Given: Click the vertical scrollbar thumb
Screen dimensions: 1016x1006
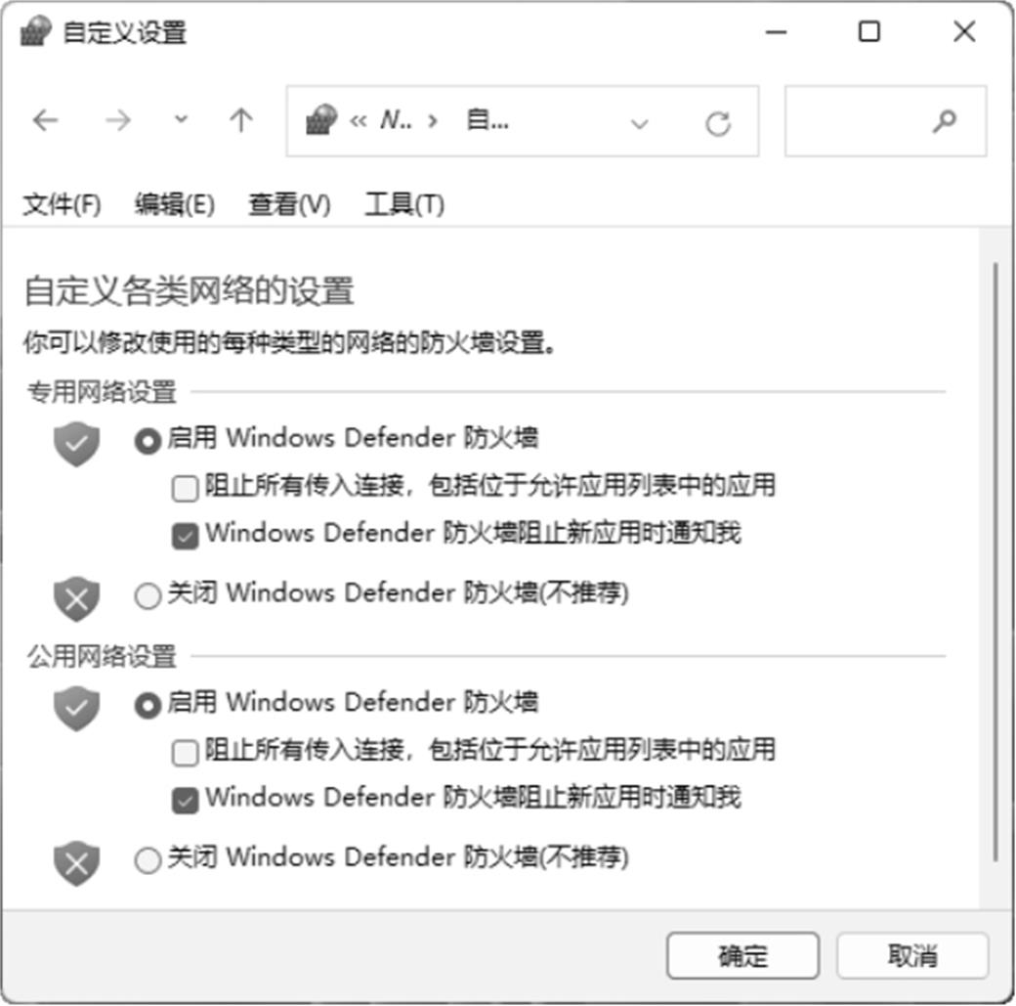Looking at the screenshot, I should [995, 562].
